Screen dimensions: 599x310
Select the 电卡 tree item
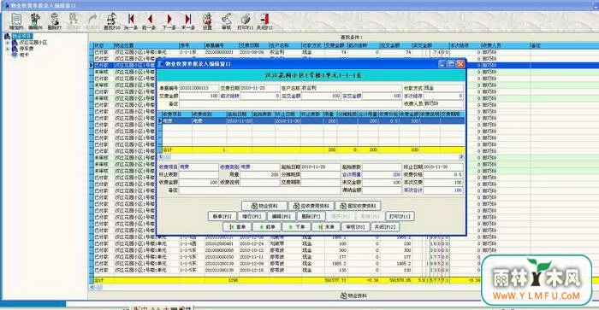click(24, 55)
